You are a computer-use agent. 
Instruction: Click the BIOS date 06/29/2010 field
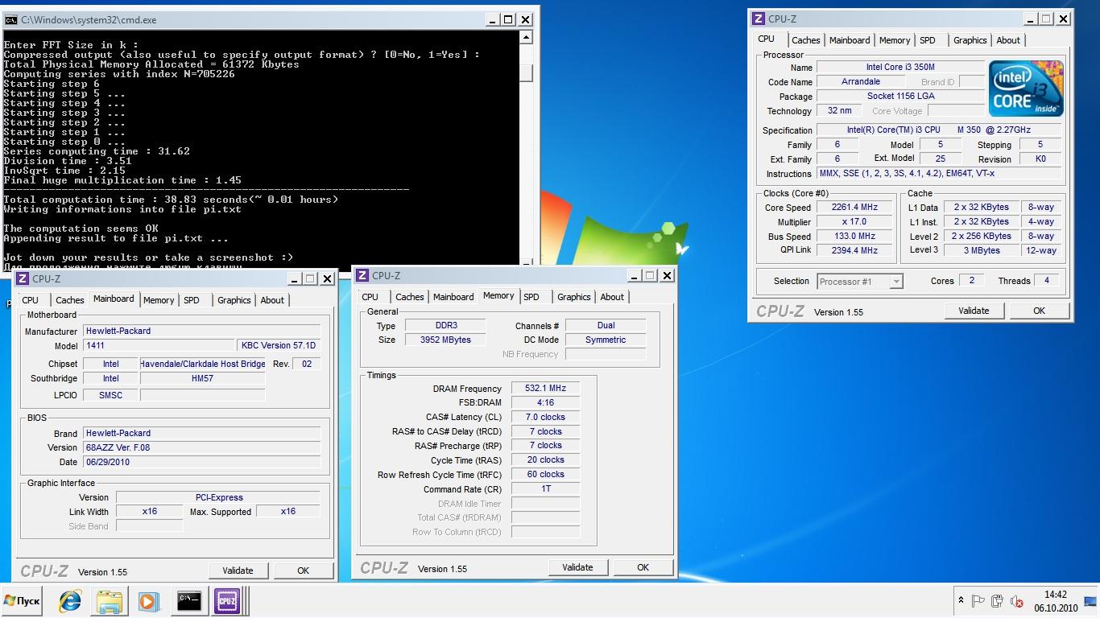[x=202, y=462]
